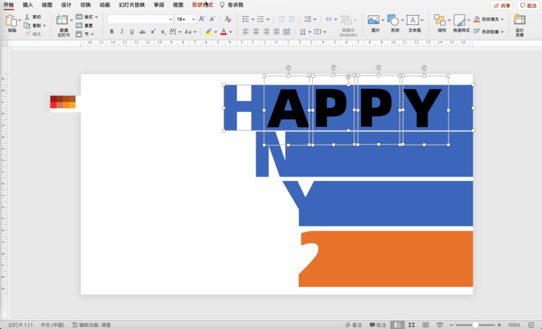The image size is (542, 329).
Task: Click the New Slide (新建幻灯片) icon
Action: pyautogui.click(x=63, y=21)
